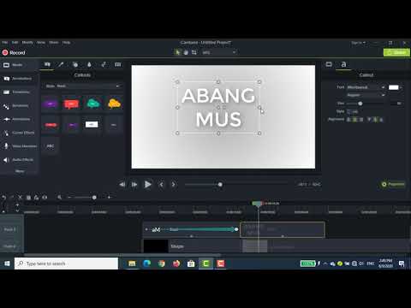Open the File menu
The height and width of the screenshot is (308, 411).
click(x=5, y=42)
